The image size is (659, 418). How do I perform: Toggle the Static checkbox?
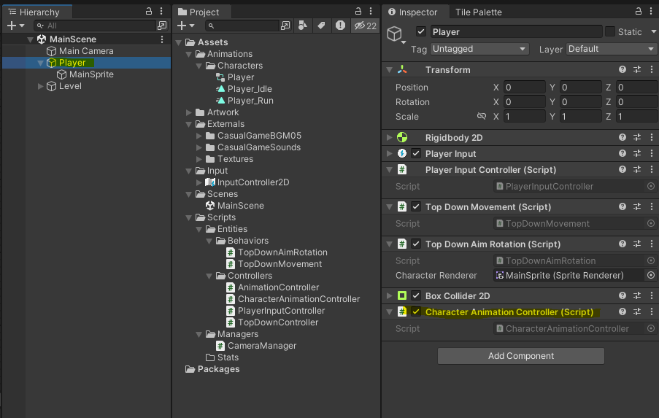[x=610, y=31]
